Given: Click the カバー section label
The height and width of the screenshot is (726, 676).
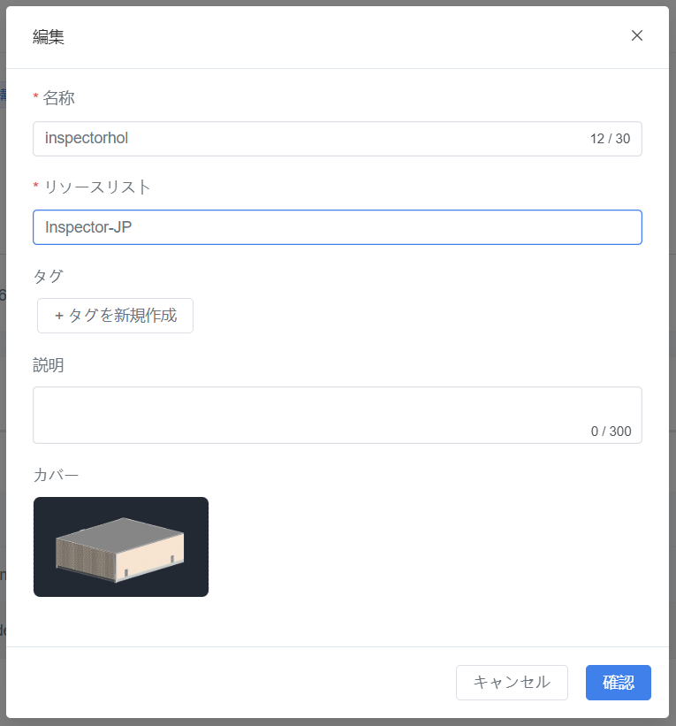Looking at the screenshot, I should (x=56, y=475).
